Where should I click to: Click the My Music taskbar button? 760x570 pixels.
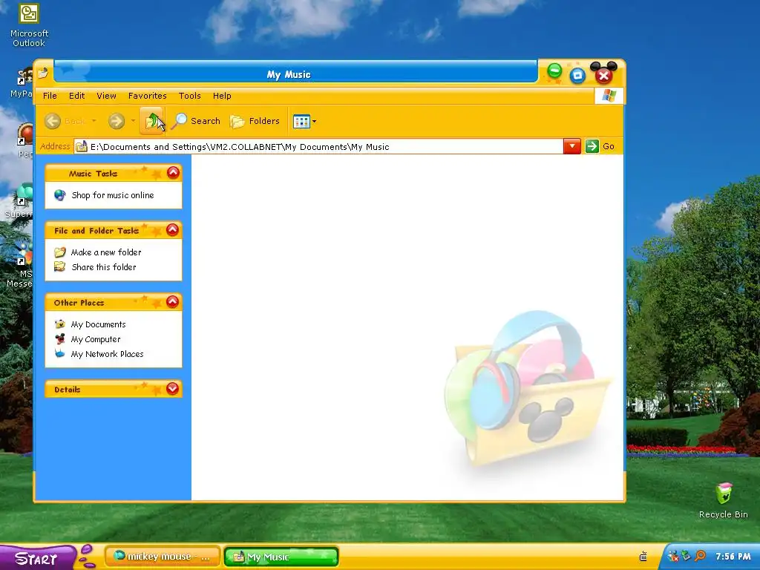pyautogui.click(x=281, y=557)
